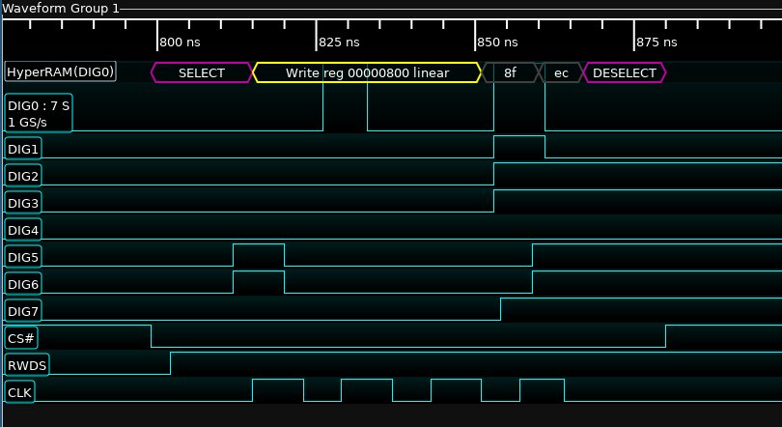The width and height of the screenshot is (782, 427).
Task: Select the DIG4 channel label
Action: (23, 230)
